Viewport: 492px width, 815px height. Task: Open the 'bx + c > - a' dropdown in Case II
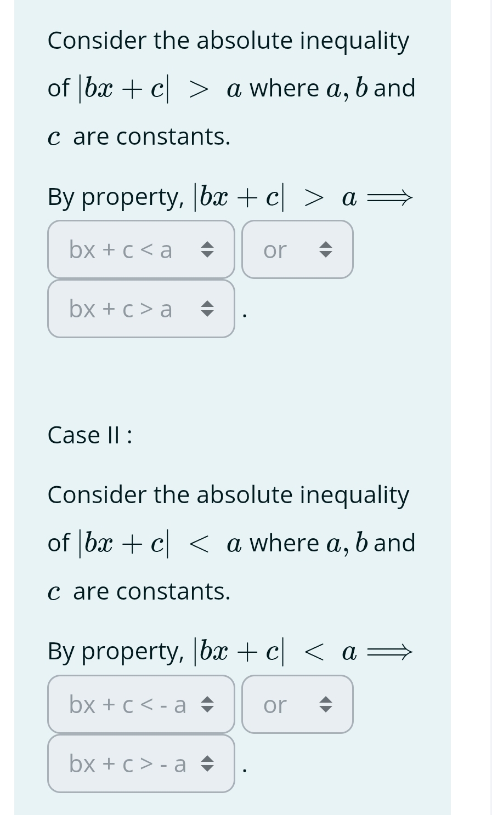(x=140, y=763)
